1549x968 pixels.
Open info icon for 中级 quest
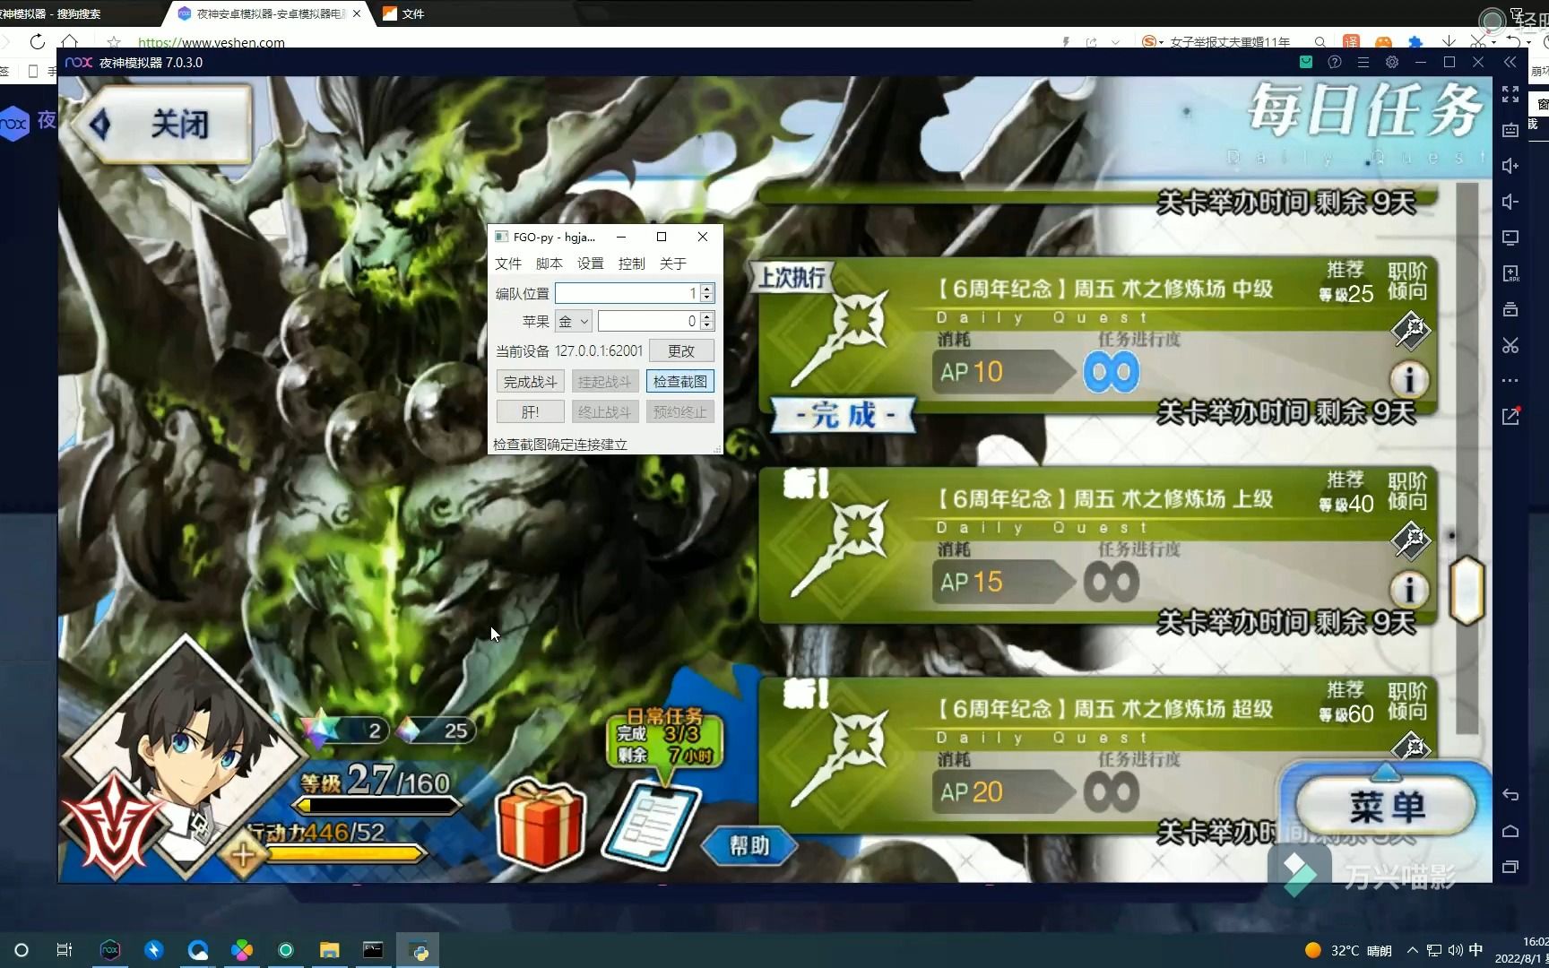point(1409,380)
